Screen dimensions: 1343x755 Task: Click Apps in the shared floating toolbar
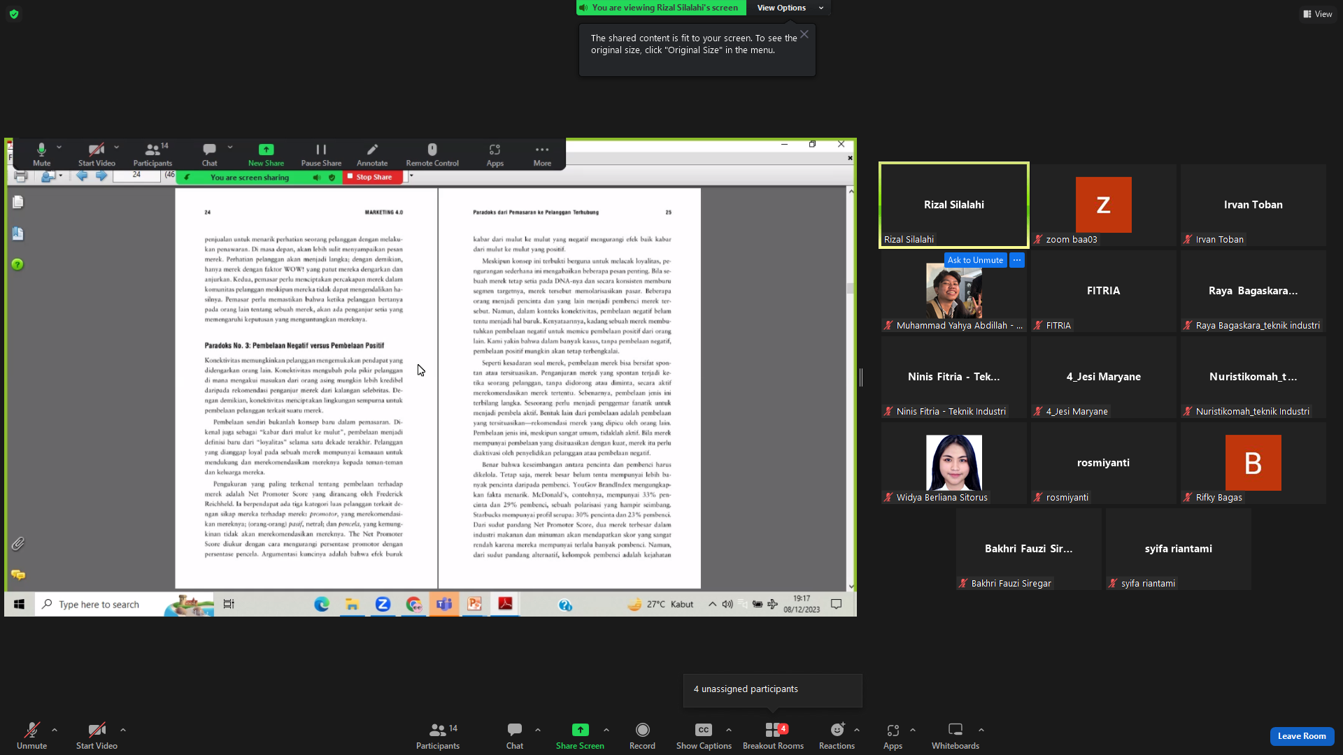click(x=495, y=154)
